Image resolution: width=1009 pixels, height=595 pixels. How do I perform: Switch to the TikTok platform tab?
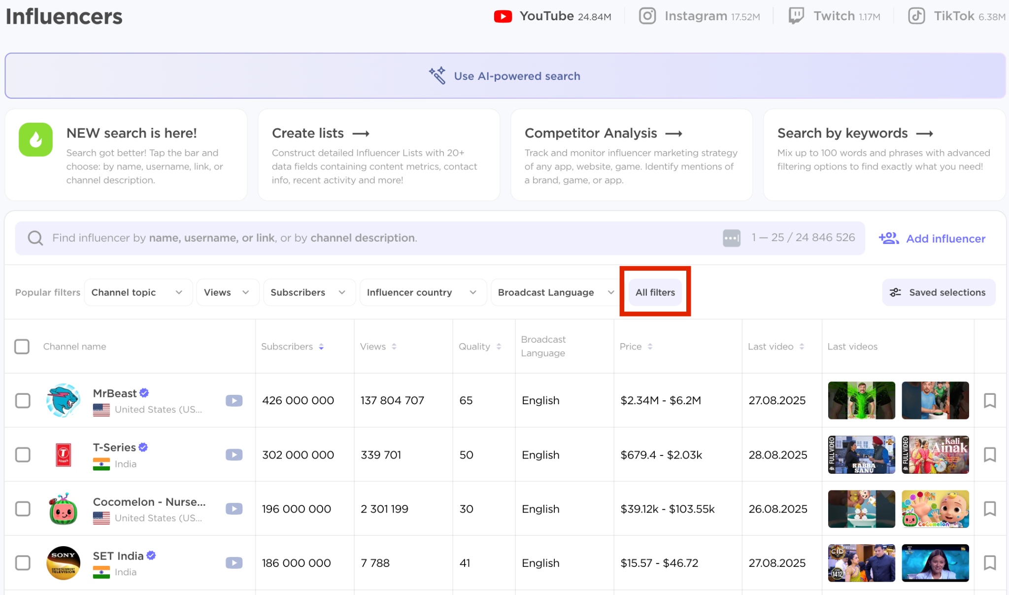click(x=956, y=16)
